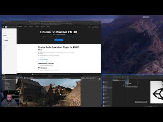Open the Oculus logo home link

tap(6, 27)
